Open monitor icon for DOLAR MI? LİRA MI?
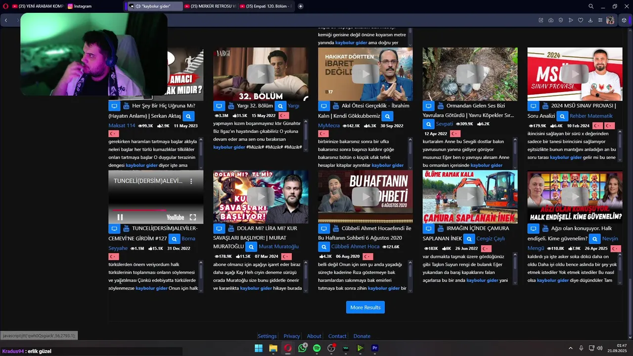The height and width of the screenshot is (356, 633). [x=219, y=228]
